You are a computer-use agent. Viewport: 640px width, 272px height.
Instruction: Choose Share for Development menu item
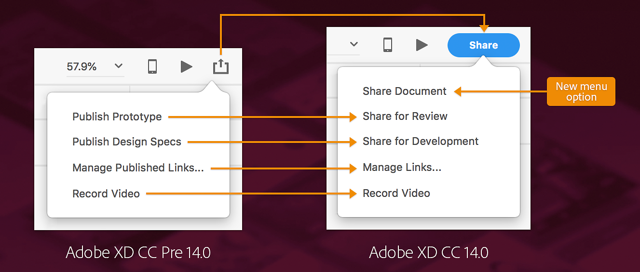pos(421,142)
